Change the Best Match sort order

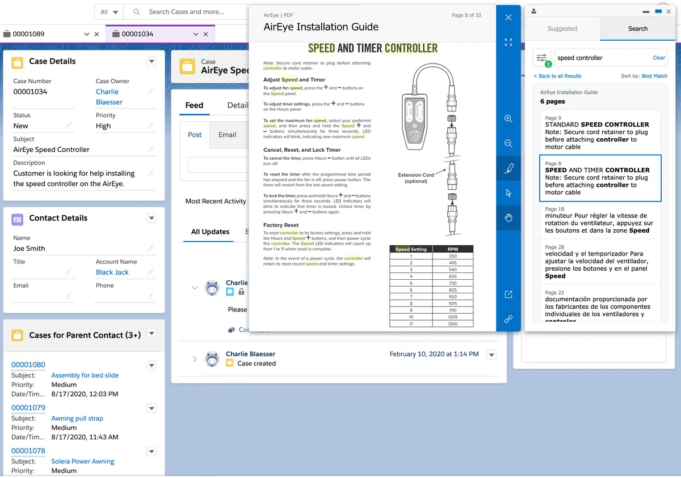click(654, 76)
